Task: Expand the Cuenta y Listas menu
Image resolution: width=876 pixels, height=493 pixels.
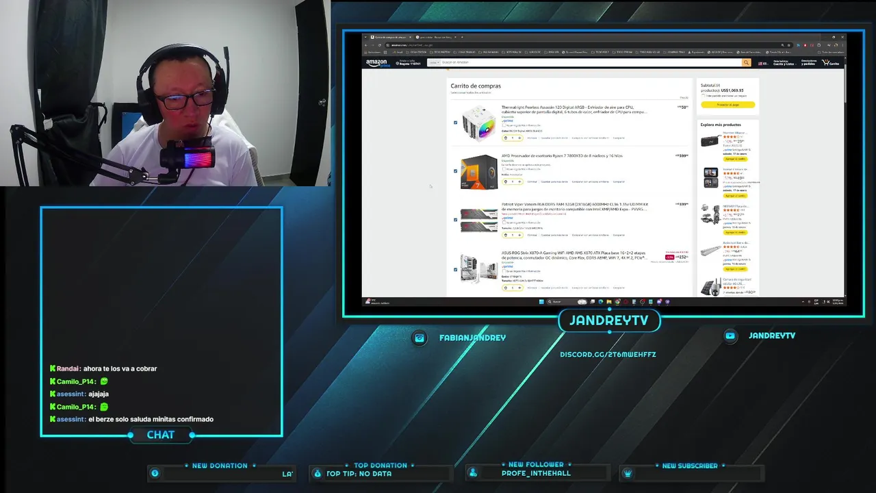Action: pos(784,63)
